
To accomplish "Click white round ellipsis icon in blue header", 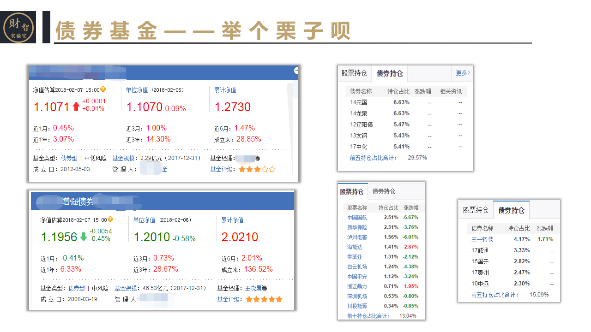I will pos(296,71).
